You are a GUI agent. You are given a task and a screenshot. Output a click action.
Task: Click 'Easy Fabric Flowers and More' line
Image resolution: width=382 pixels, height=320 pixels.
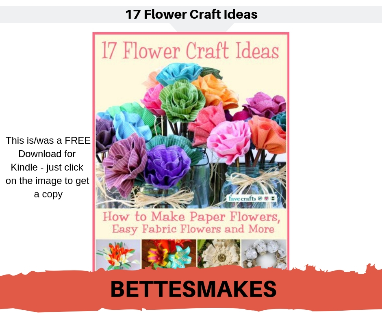pos(193,229)
